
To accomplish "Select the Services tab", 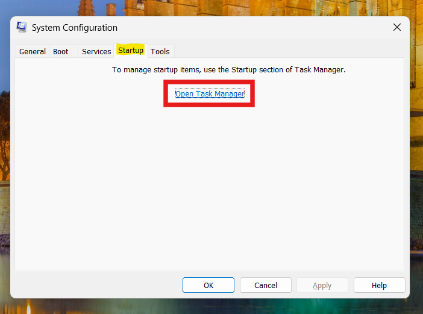I will 96,51.
